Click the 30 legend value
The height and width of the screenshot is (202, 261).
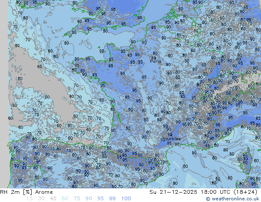[41, 199]
